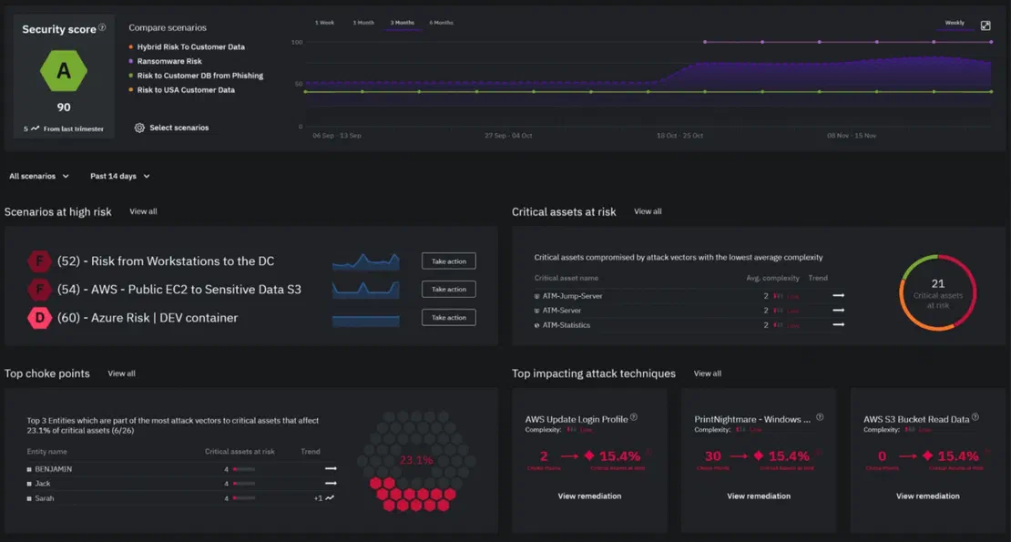Screen dimensions: 1011x542
Task: Click the ATM-Jump-Server asset icon
Action: click(x=536, y=296)
